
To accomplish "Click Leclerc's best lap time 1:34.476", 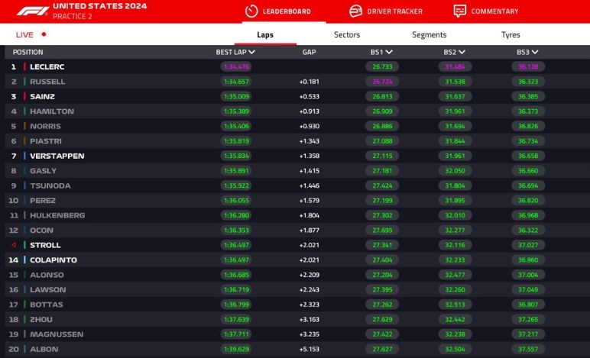I will tap(235, 66).
